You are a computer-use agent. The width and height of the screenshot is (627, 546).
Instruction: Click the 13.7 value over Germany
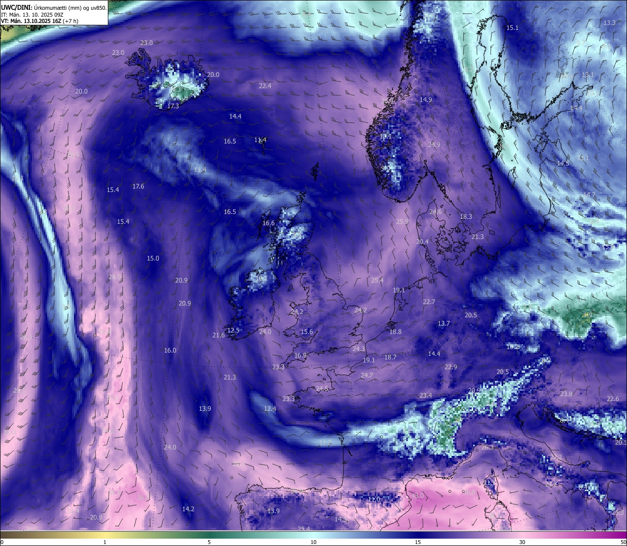click(x=443, y=324)
